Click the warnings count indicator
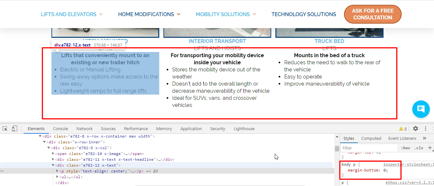Viewport: 434px width, 186px height. tap(403, 129)
